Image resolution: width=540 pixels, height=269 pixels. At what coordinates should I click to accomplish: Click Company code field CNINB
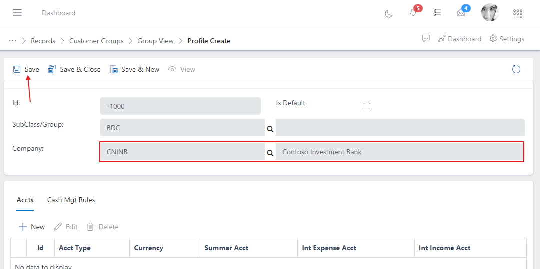pyautogui.click(x=182, y=151)
